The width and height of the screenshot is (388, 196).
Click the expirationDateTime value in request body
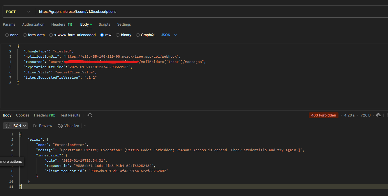click(100, 67)
